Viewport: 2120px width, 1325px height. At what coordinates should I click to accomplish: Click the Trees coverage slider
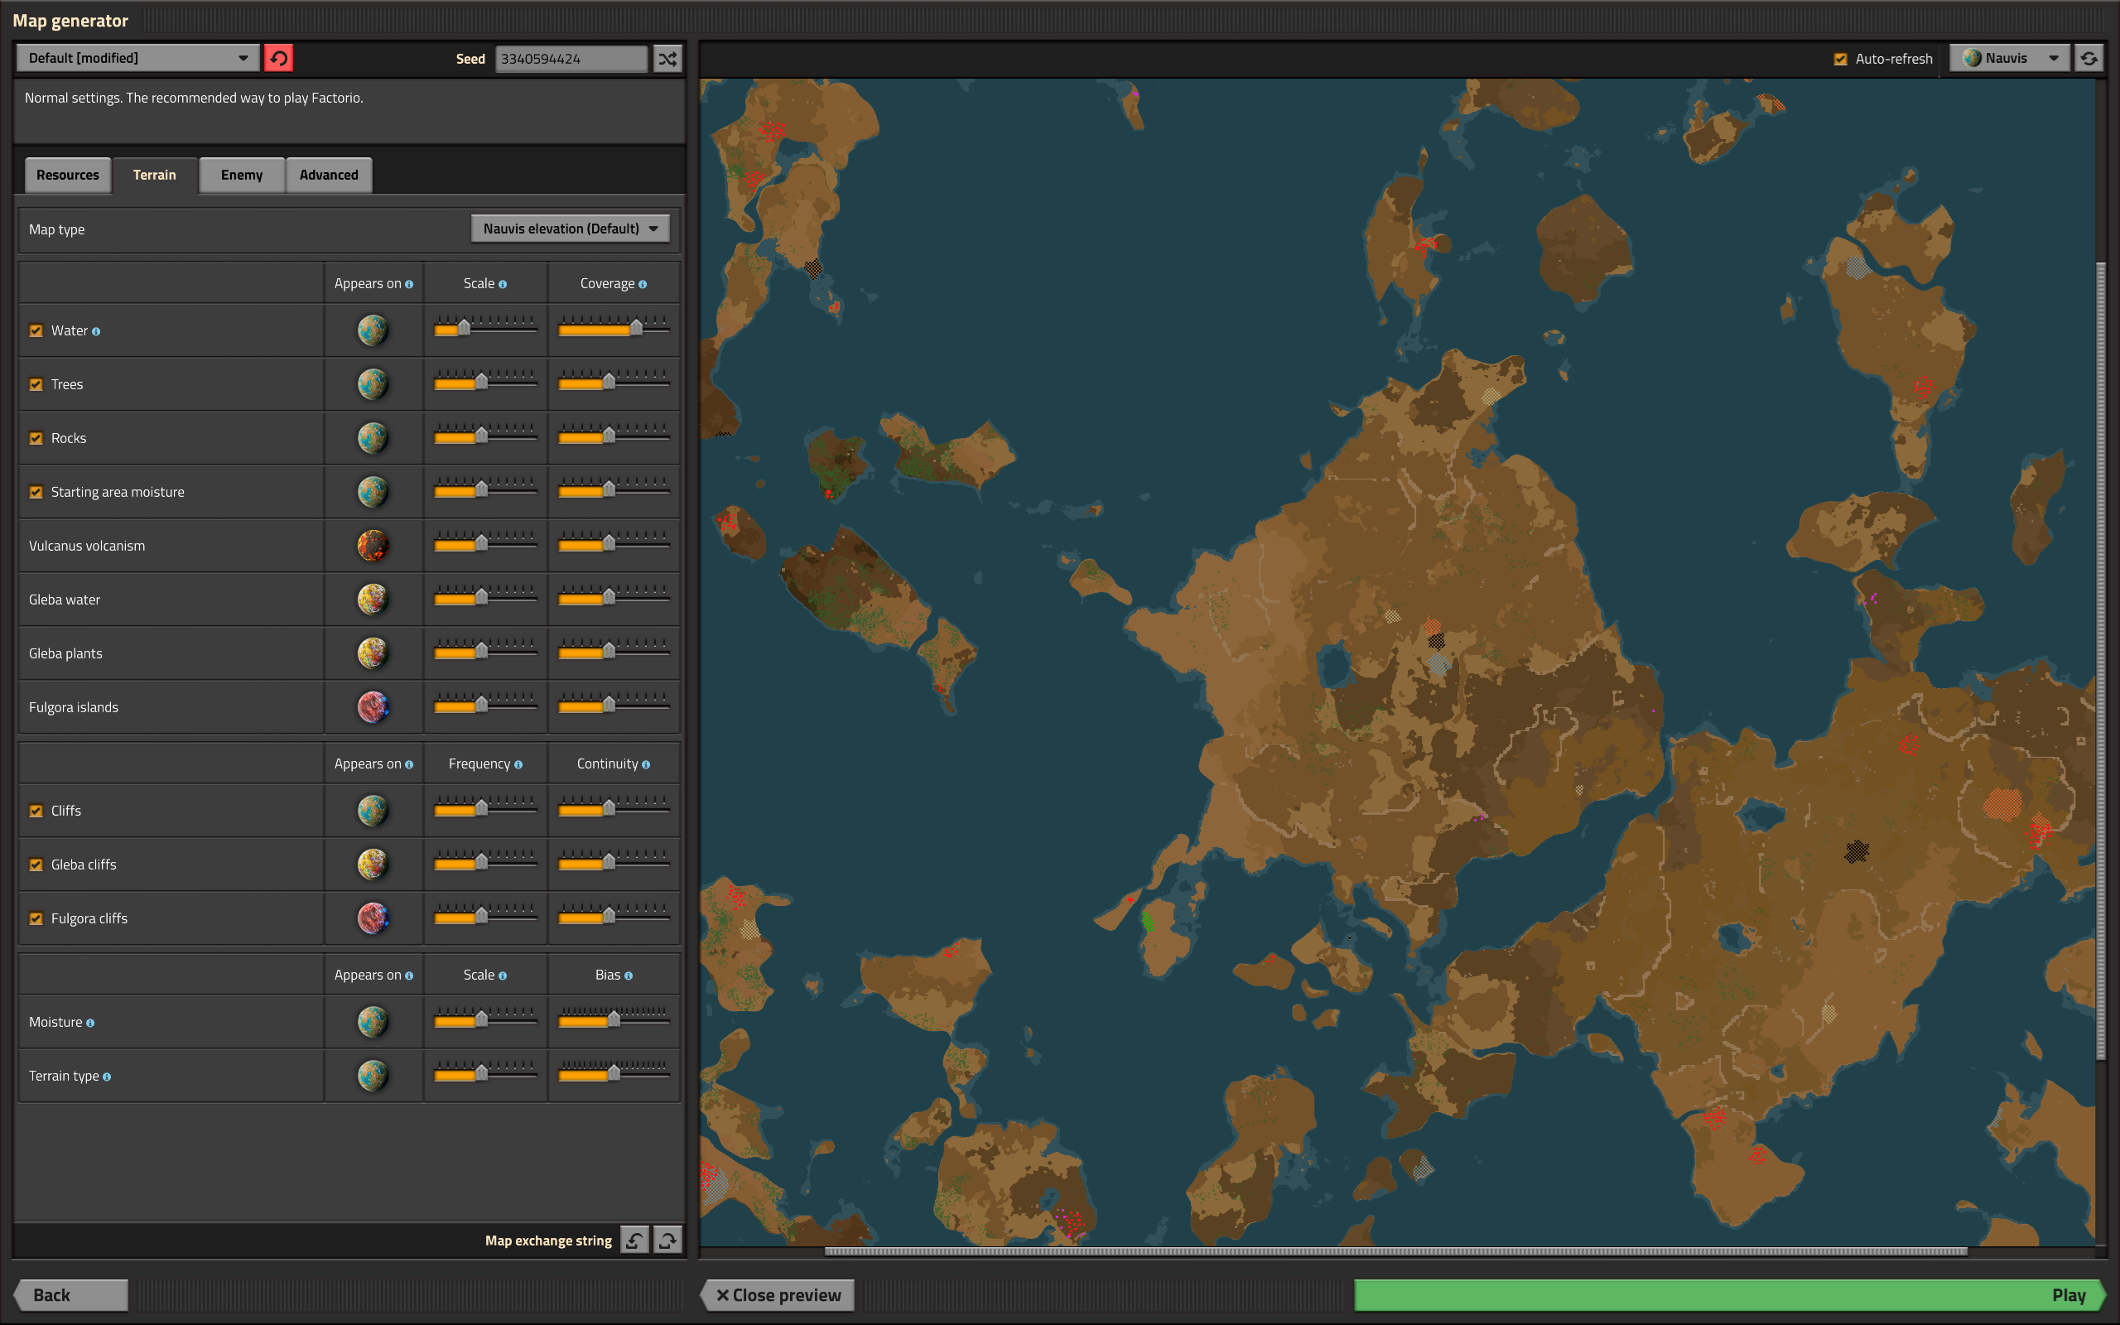613,381
